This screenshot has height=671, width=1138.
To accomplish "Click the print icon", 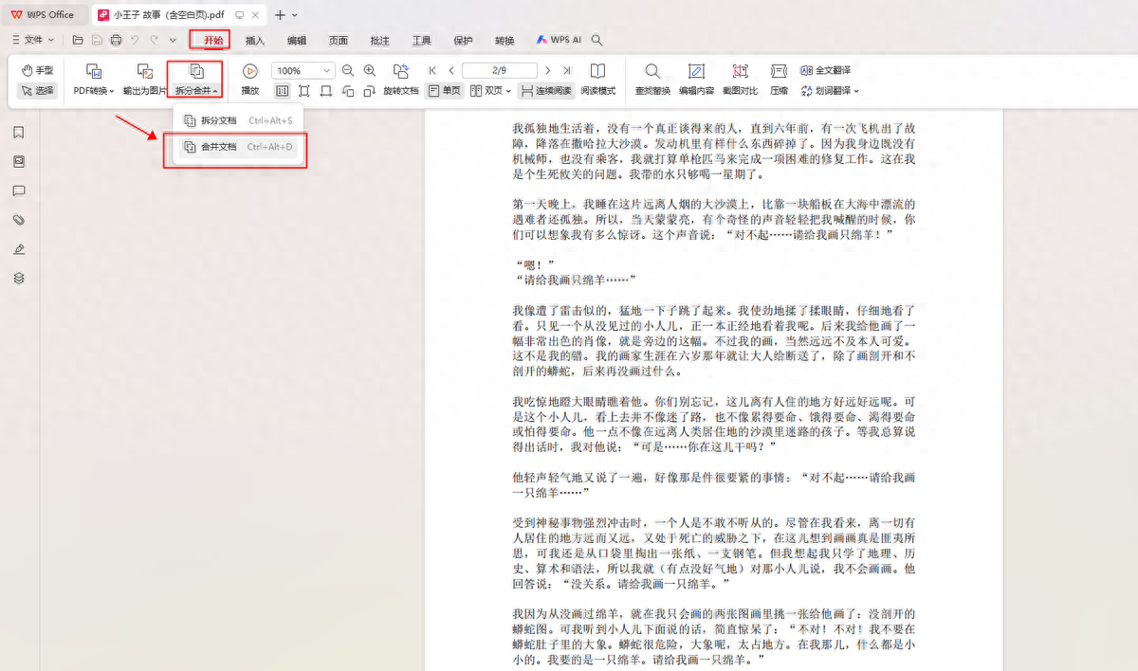I will tap(116, 40).
